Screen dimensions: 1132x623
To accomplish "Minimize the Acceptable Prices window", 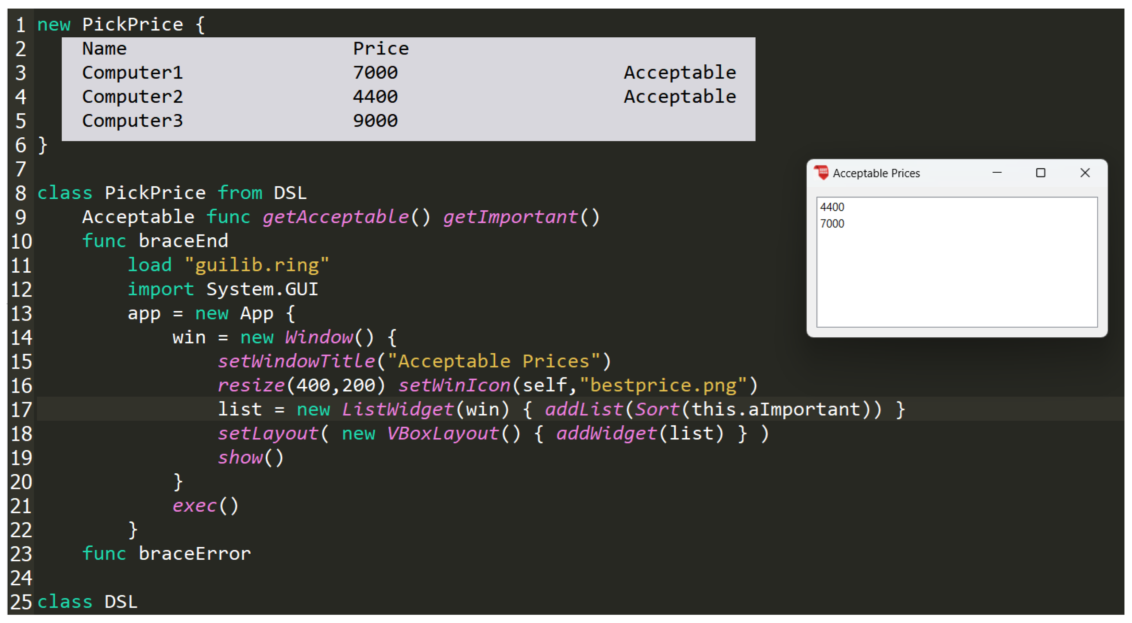I will 997,173.
